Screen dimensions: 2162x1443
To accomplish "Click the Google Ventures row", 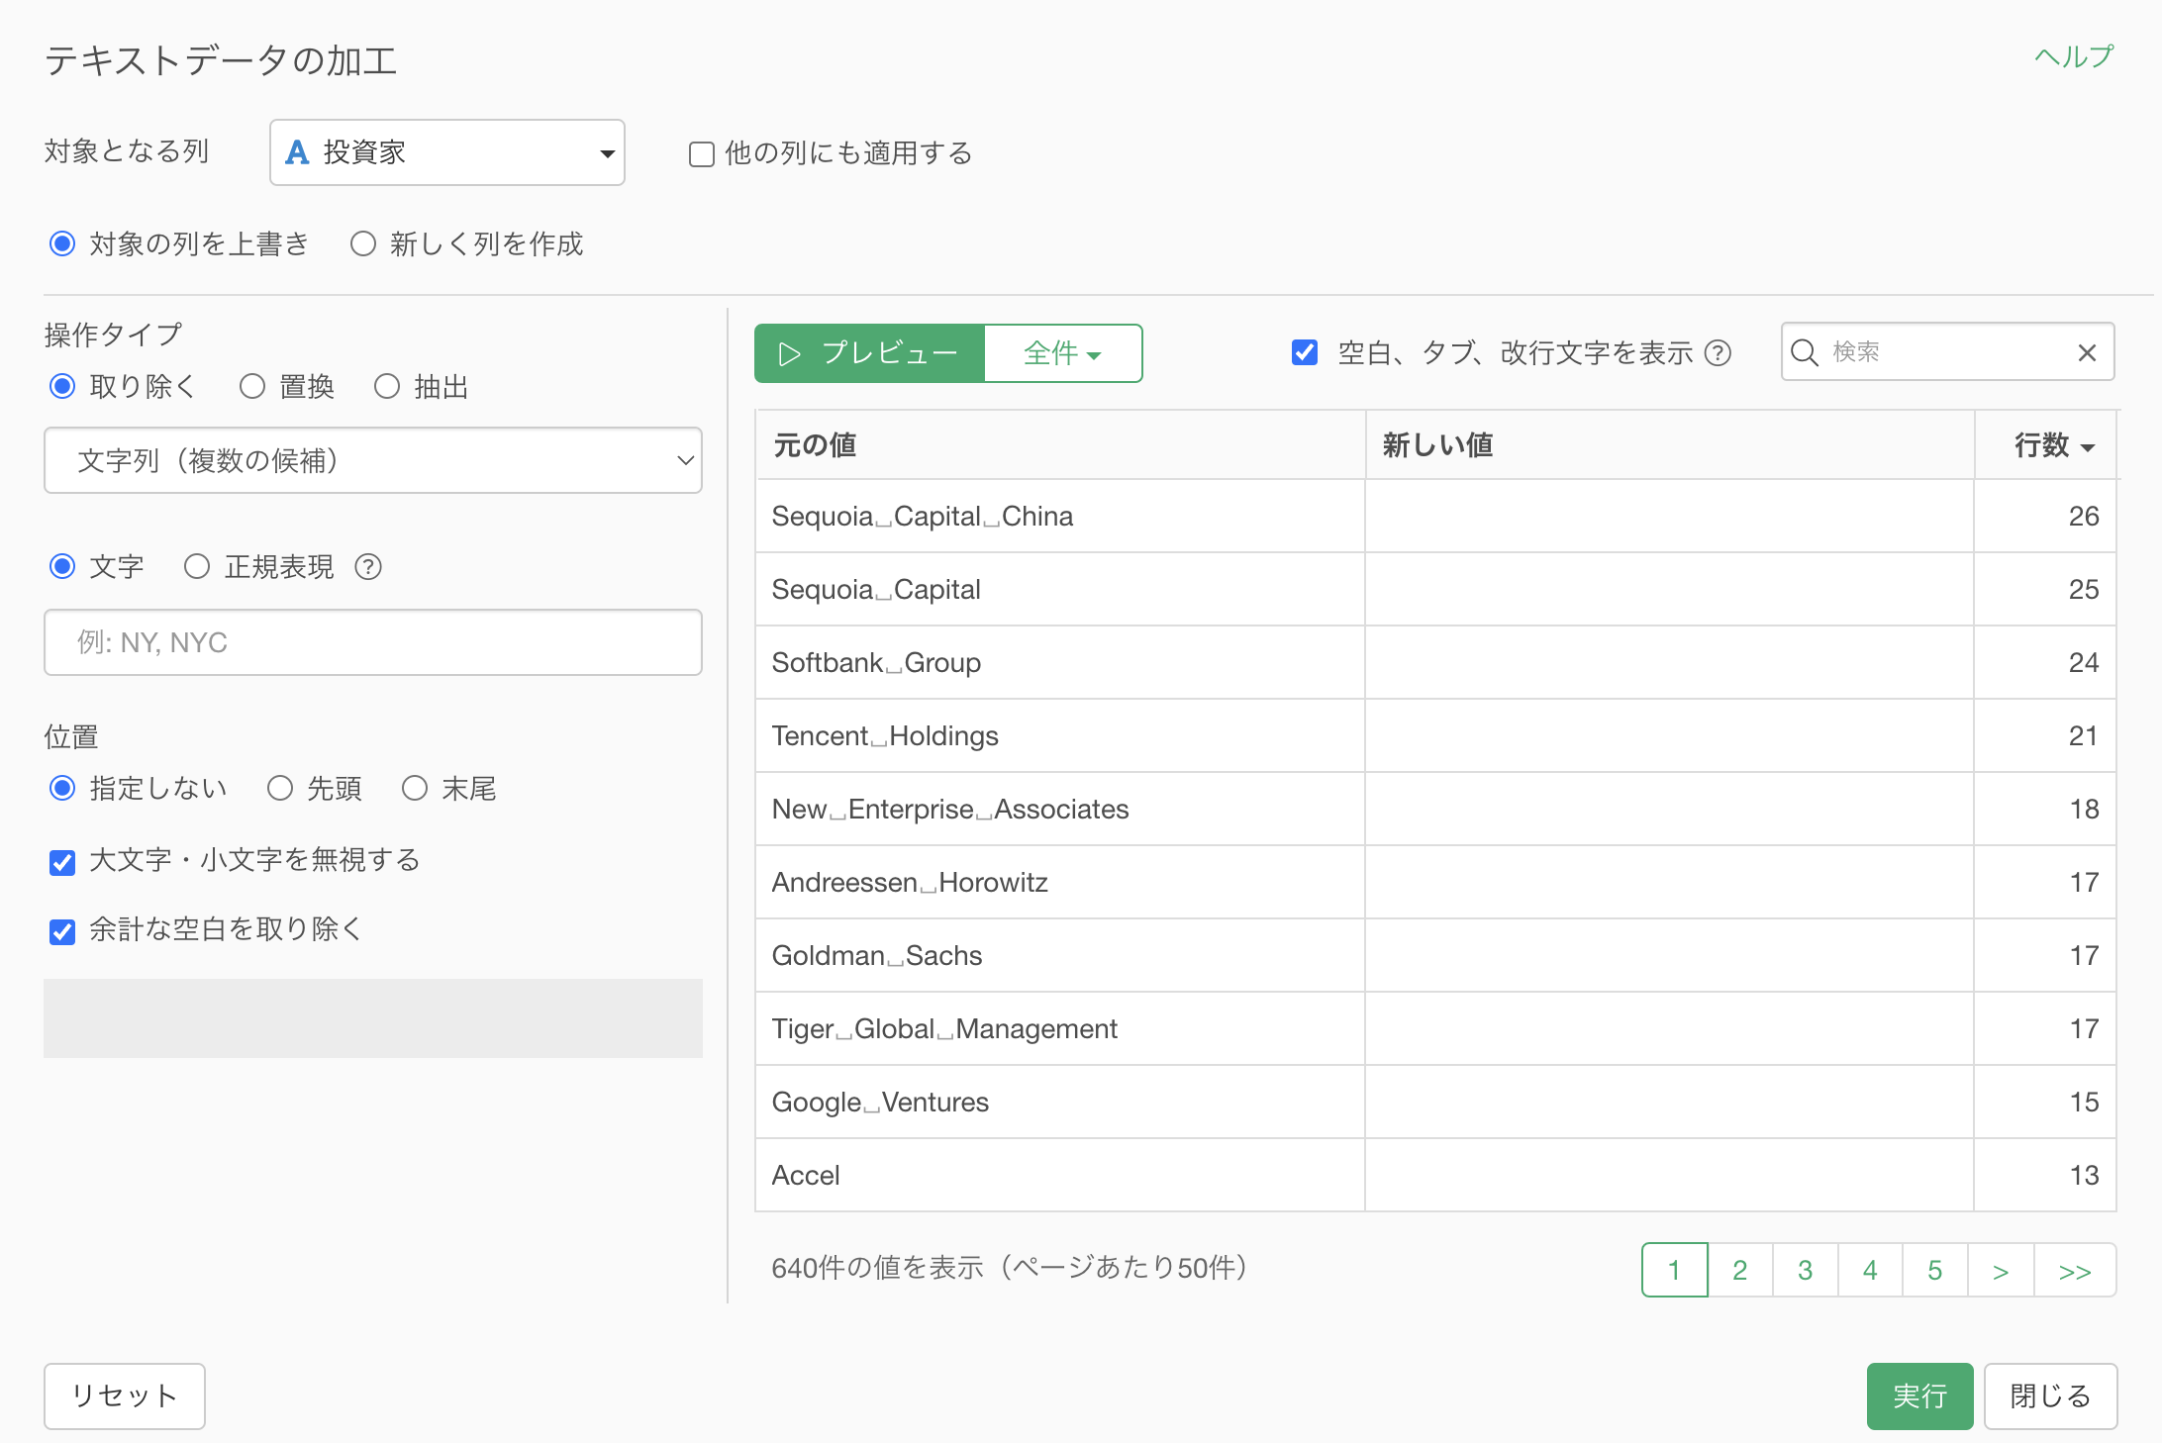I will [1435, 1103].
